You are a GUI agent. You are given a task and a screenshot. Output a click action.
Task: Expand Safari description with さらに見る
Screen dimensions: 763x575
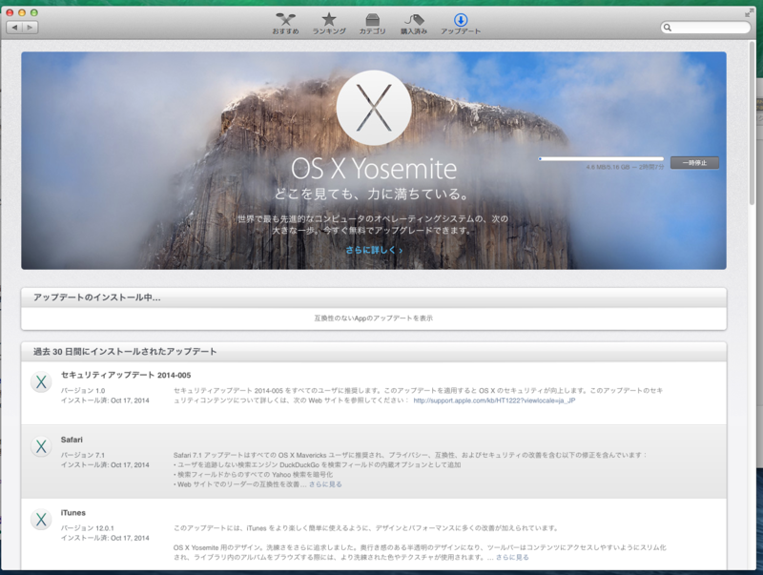(x=325, y=484)
